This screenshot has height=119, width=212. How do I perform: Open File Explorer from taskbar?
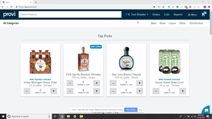[x=68, y=116]
